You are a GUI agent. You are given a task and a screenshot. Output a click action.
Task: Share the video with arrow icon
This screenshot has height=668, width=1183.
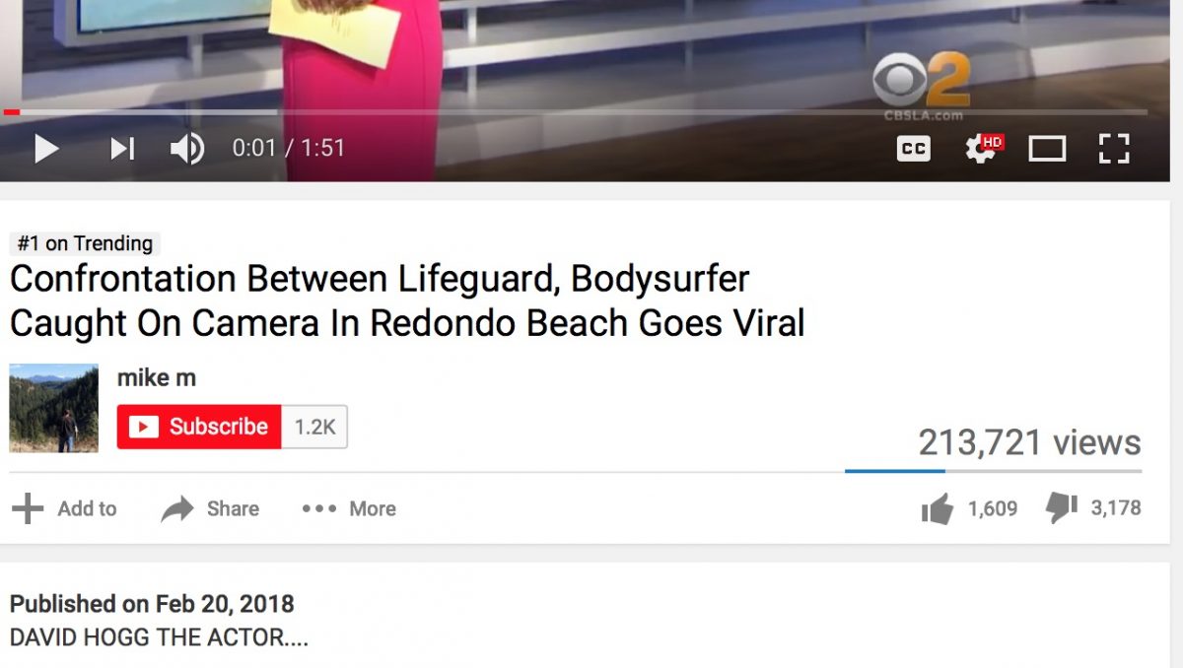[x=177, y=509]
